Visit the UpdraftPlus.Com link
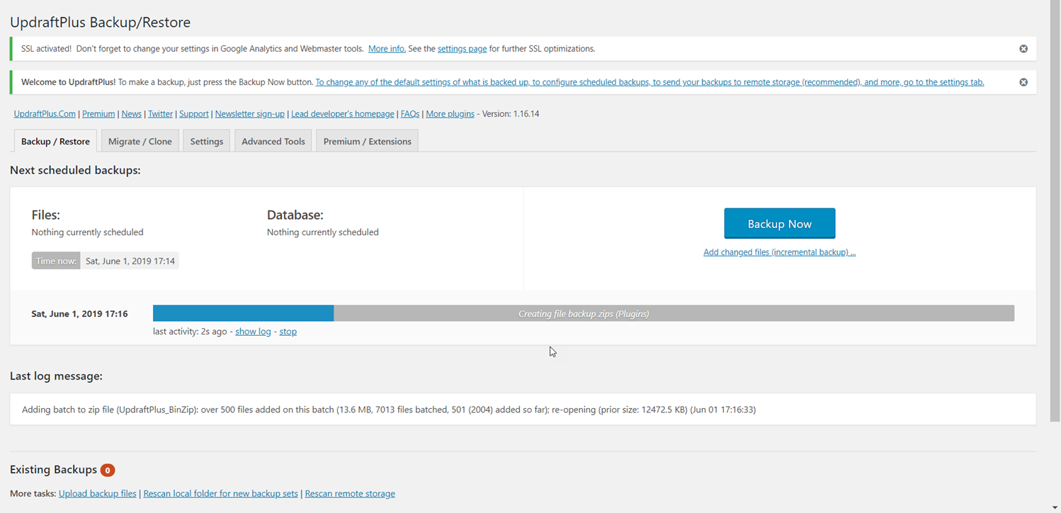1061x513 pixels. click(x=45, y=113)
